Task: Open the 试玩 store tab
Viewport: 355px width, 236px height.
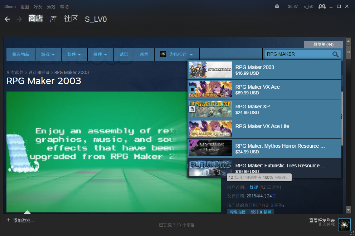Action: (x=124, y=54)
